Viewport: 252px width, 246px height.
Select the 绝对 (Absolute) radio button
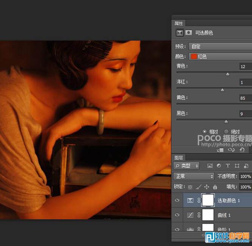click(226, 132)
